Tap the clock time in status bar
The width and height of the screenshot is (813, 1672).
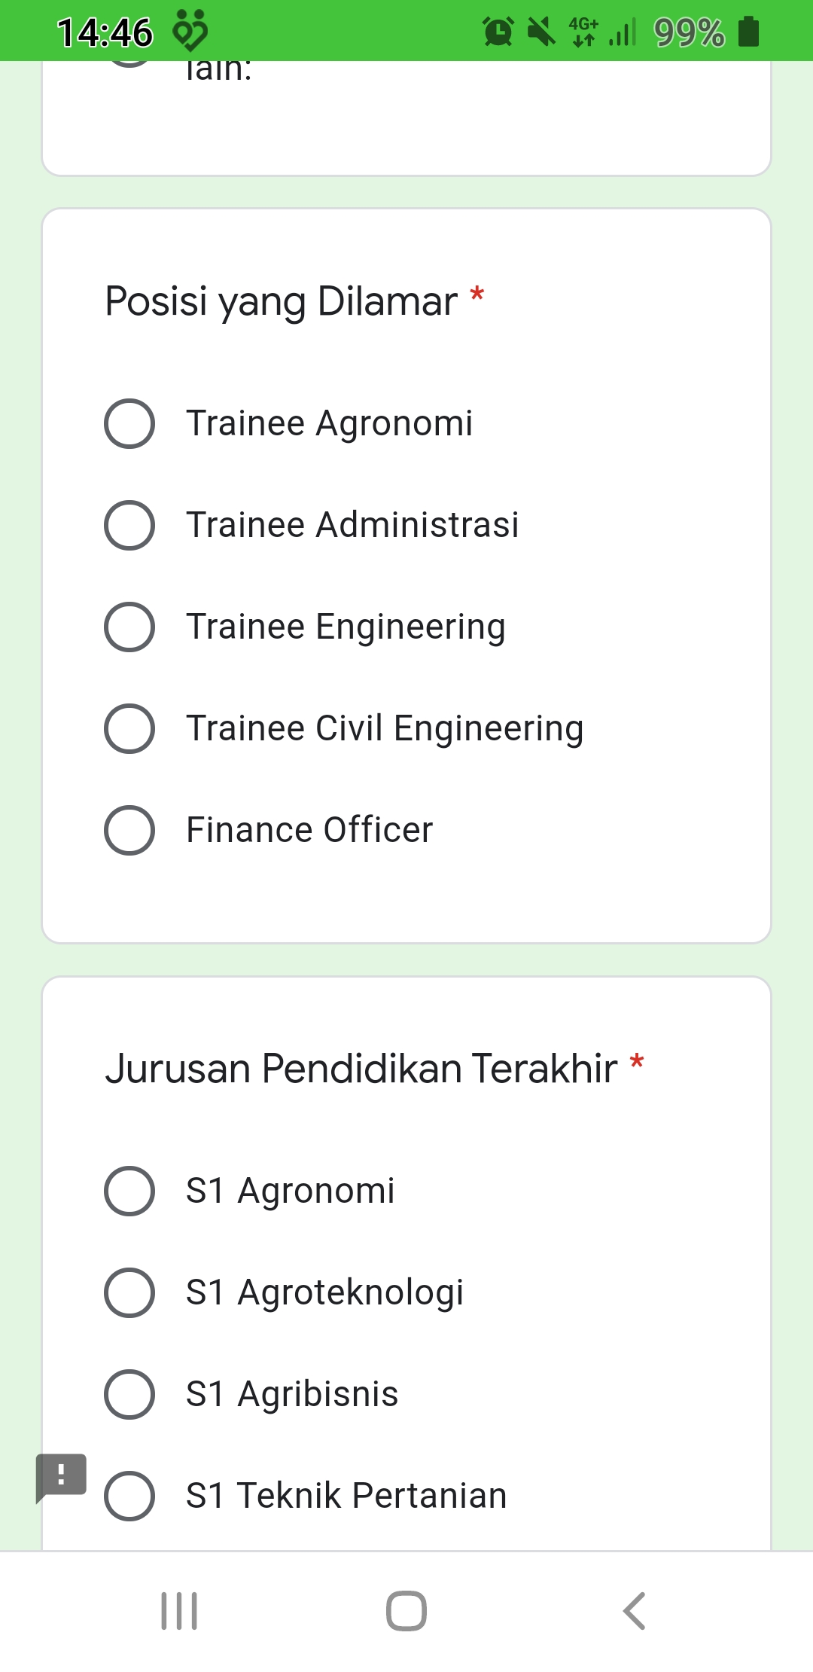(105, 32)
